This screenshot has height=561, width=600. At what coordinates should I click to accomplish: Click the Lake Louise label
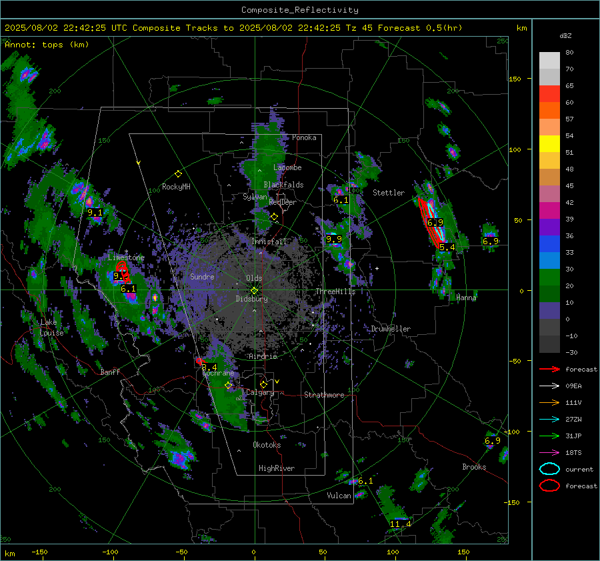coord(51,328)
